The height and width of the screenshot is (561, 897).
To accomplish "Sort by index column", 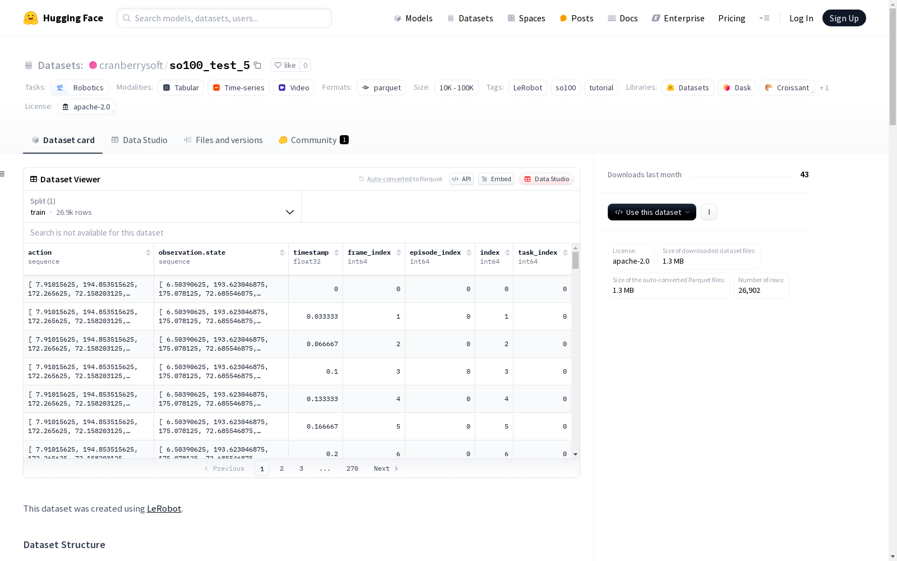I will (507, 252).
